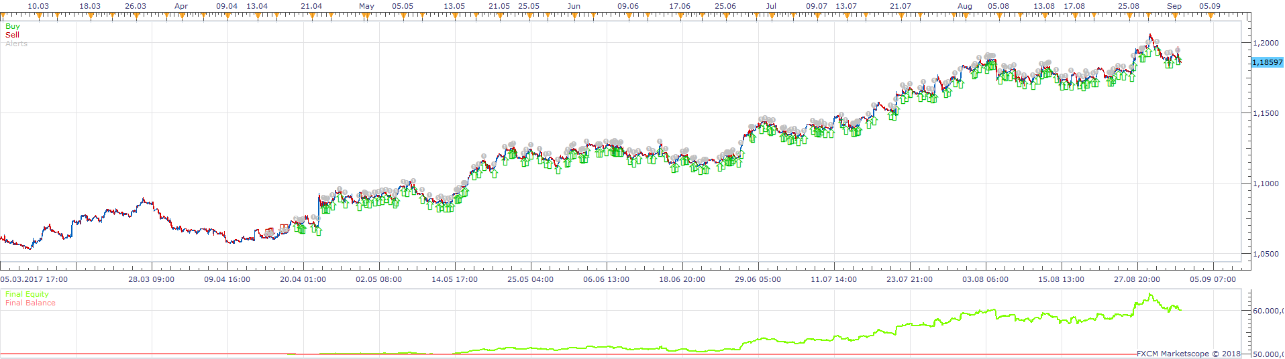
Task: Click the 14.05 17:00 timestamp
Action: tap(455, 279)
